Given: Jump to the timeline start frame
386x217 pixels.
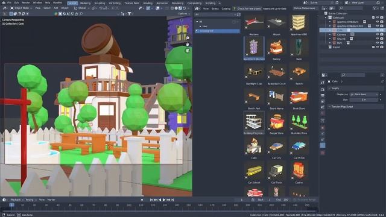Looking at the screenshot, I should 151,200.
